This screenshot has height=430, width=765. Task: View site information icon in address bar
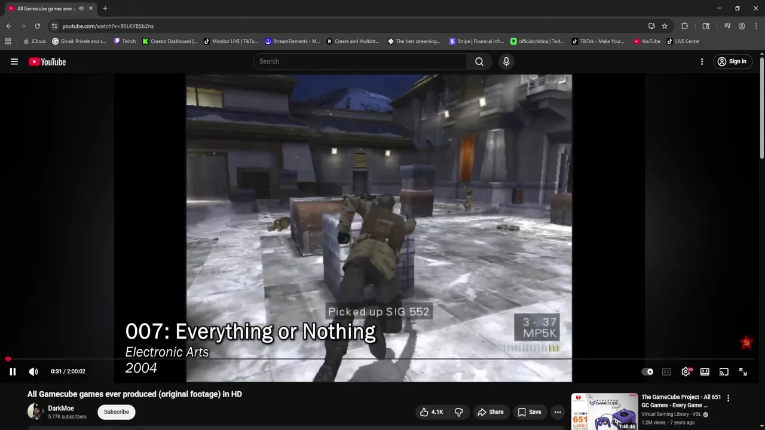tap(54, 26)
